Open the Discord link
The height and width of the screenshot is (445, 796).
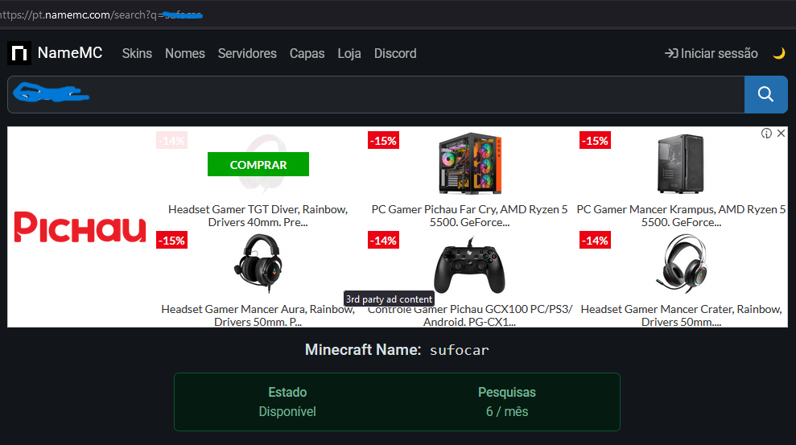point(395,53)
